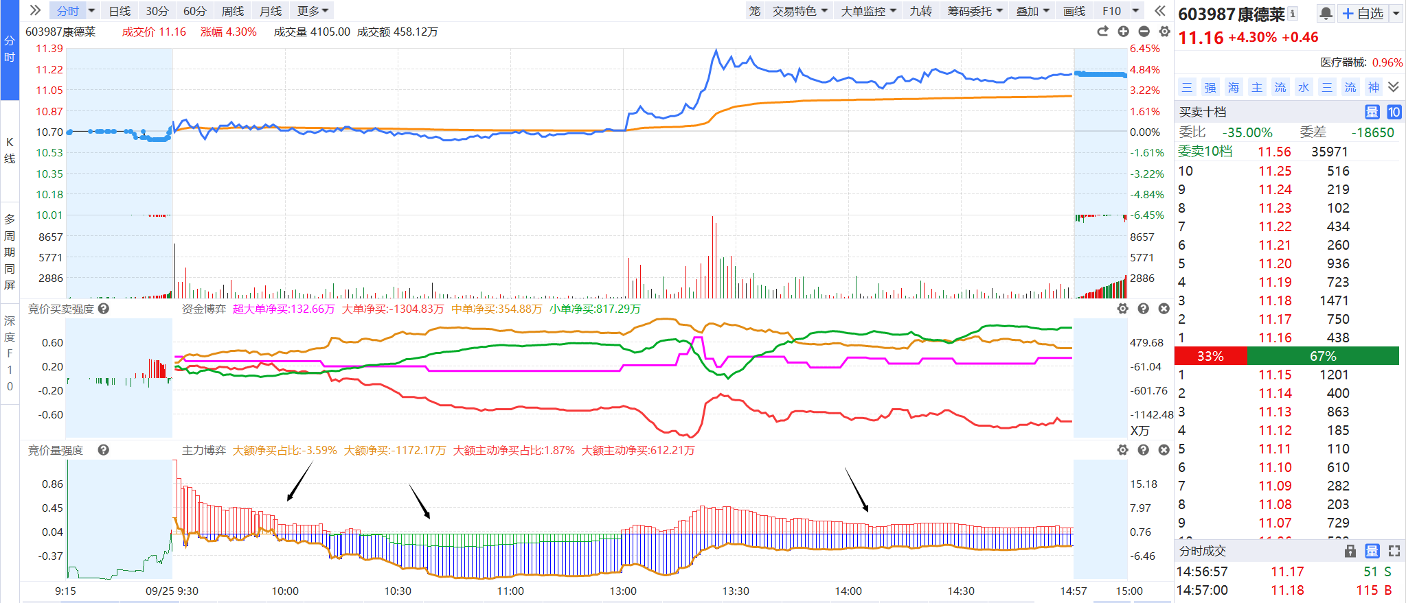Viewport: 1406px width, 603px height.
Task: Zoom out the chart with the minus icon
Action: pos(1144,32)
